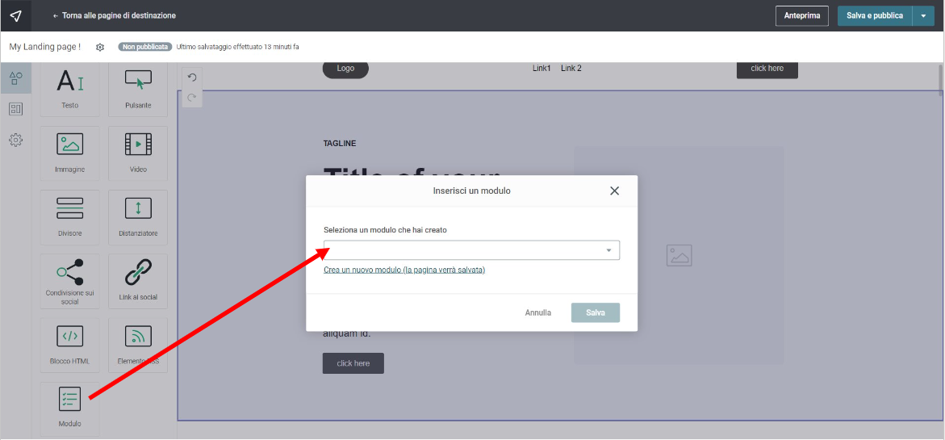This screenshot has height=440, width=945.
Task: Click the My Landing page ! title
Action: click(45, 47)
